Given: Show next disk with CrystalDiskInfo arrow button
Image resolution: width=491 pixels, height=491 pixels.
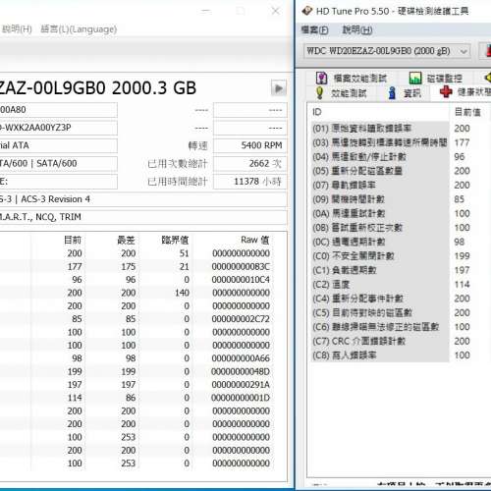Looking at the screenshot, I should 279,88.
